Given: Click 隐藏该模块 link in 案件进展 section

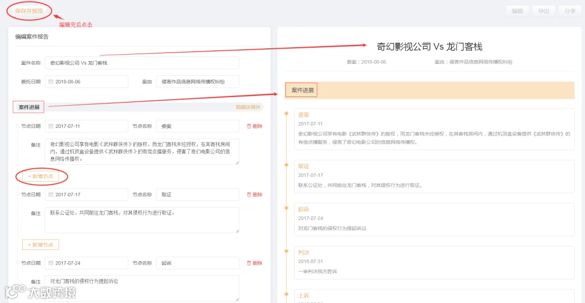Looking at the screenshot, I should (x=248, y=107).
